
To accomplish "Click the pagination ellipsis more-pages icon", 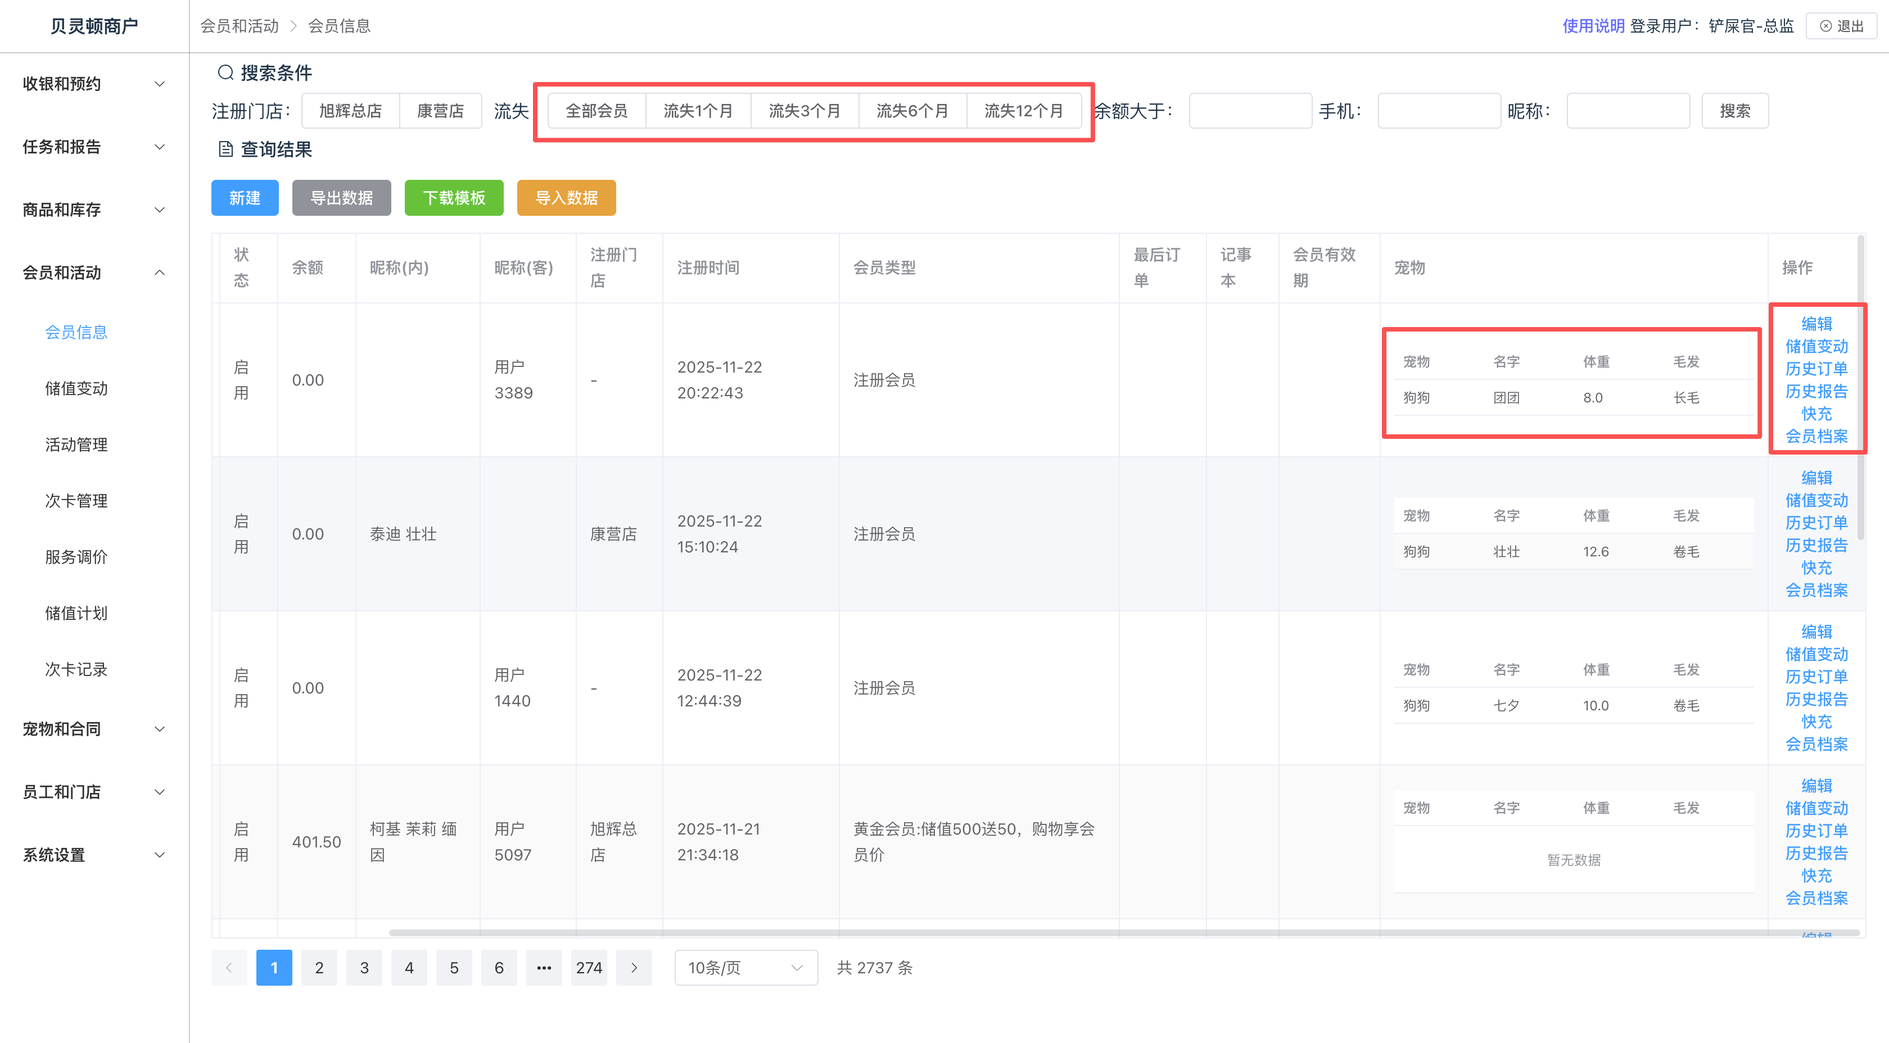I will (x=544, y=968).
